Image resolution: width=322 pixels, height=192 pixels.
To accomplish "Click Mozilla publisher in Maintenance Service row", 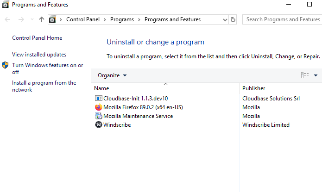I will click(251, 116).
